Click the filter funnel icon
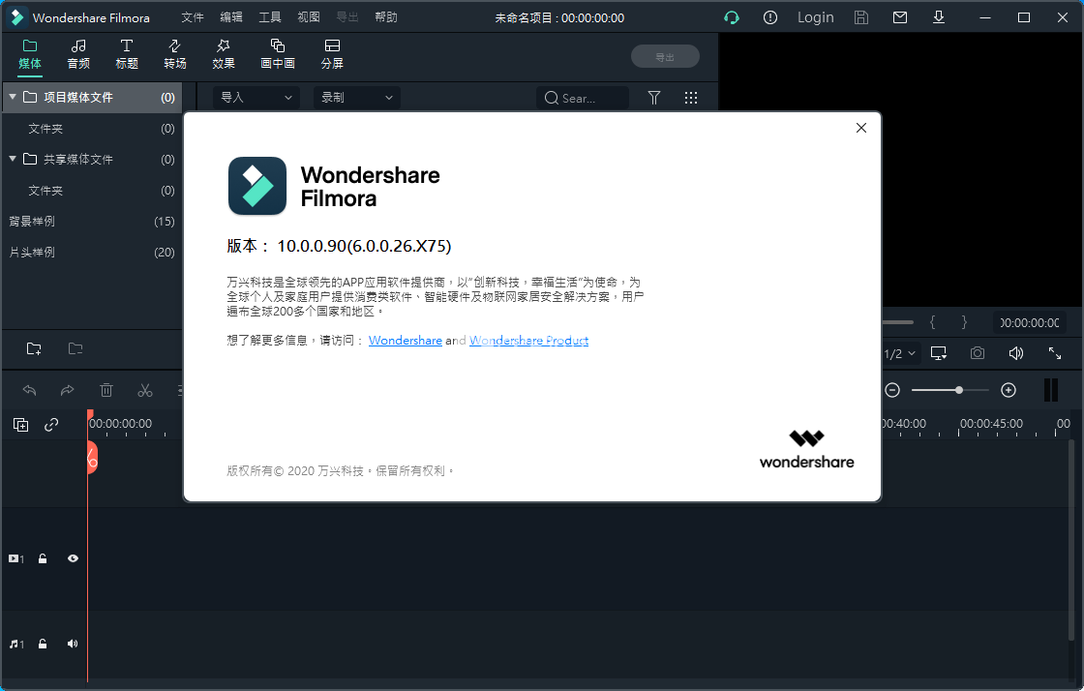The image size is (1084, 691). coord(654,98)
